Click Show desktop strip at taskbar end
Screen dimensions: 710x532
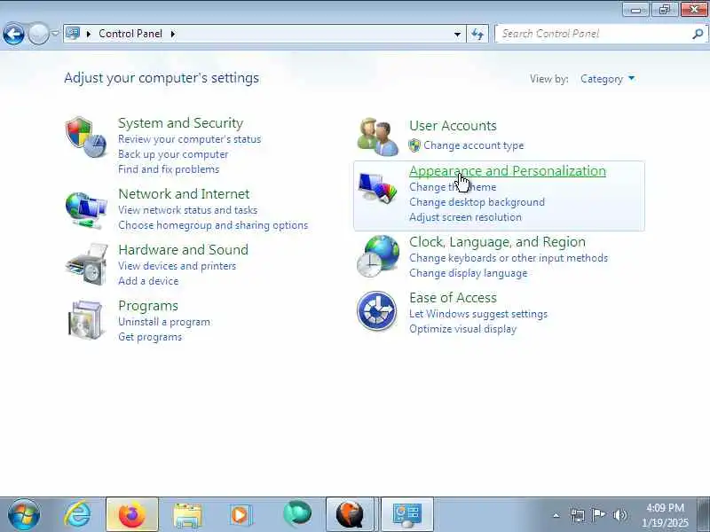click(704, 514)
